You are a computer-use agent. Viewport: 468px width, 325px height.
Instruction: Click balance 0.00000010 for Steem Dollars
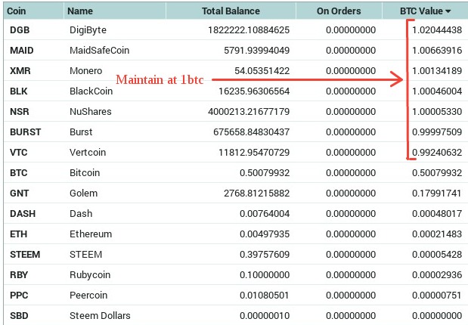click(x=265, y=316)
